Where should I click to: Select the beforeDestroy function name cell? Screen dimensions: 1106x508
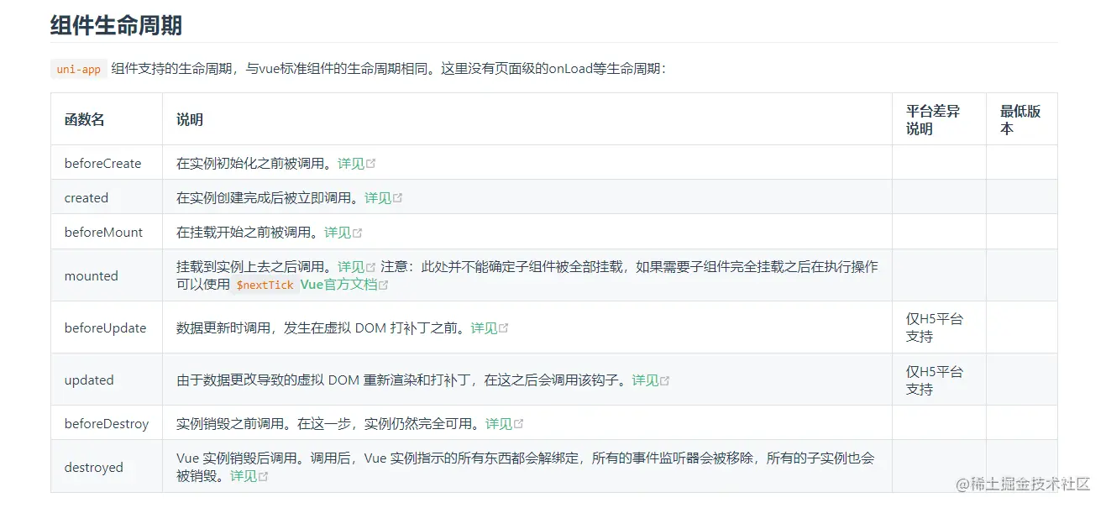click(x=107, y=423)
